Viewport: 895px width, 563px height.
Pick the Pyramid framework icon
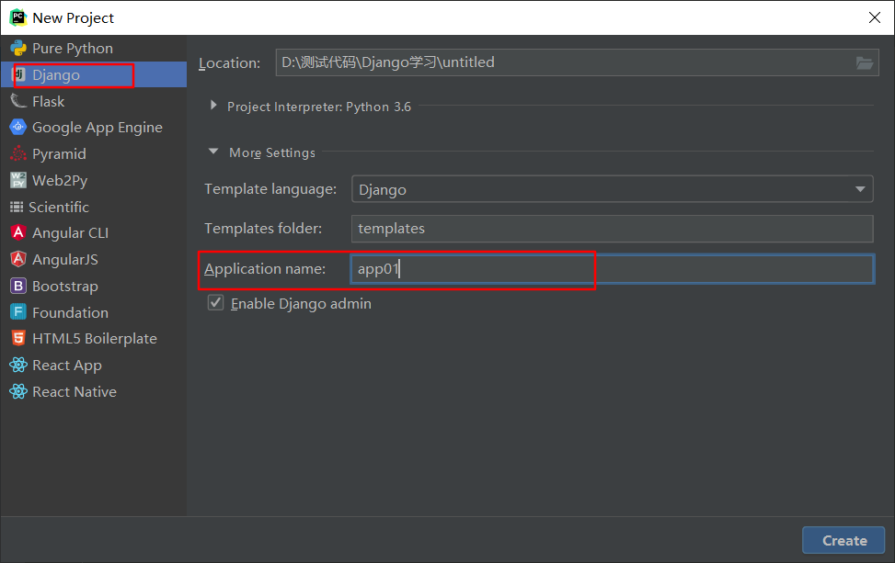click(x=18, y=154)
